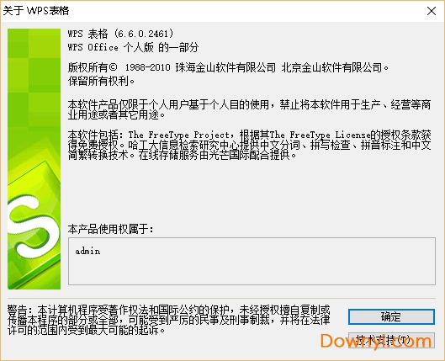Click the version text 6.6.0.2461
Screen dimensions: 445x361
click(x=143, y=34)
